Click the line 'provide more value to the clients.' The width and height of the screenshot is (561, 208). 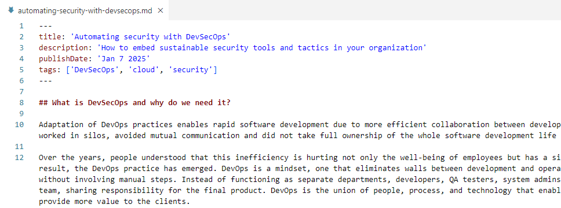tap(115, 202)
